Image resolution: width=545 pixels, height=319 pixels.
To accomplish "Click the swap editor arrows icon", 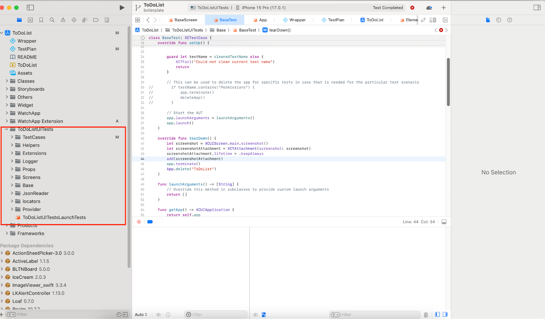I will (x=423, y=20).
